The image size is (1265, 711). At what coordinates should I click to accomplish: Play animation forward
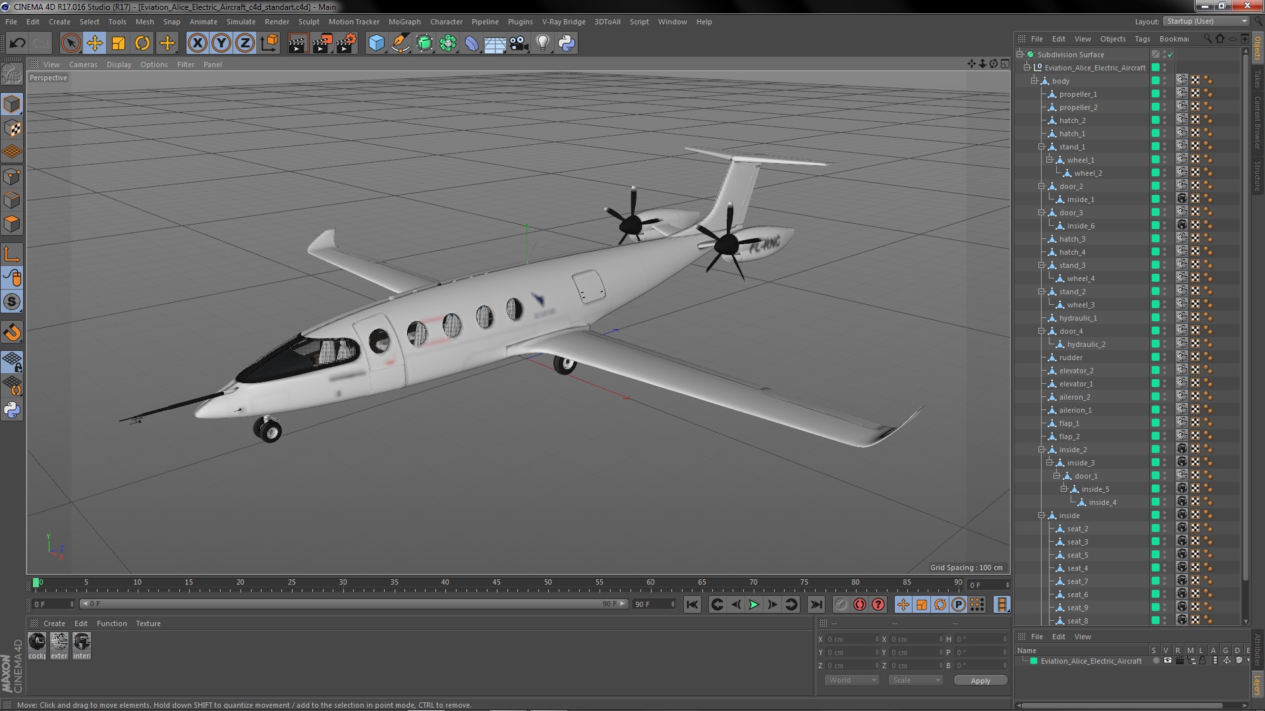(754, 604)
